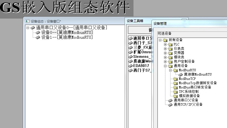Screen dimensions: 227x128
Task: Click chip icon of EDA9017 entry
Action: coord(131,66)
